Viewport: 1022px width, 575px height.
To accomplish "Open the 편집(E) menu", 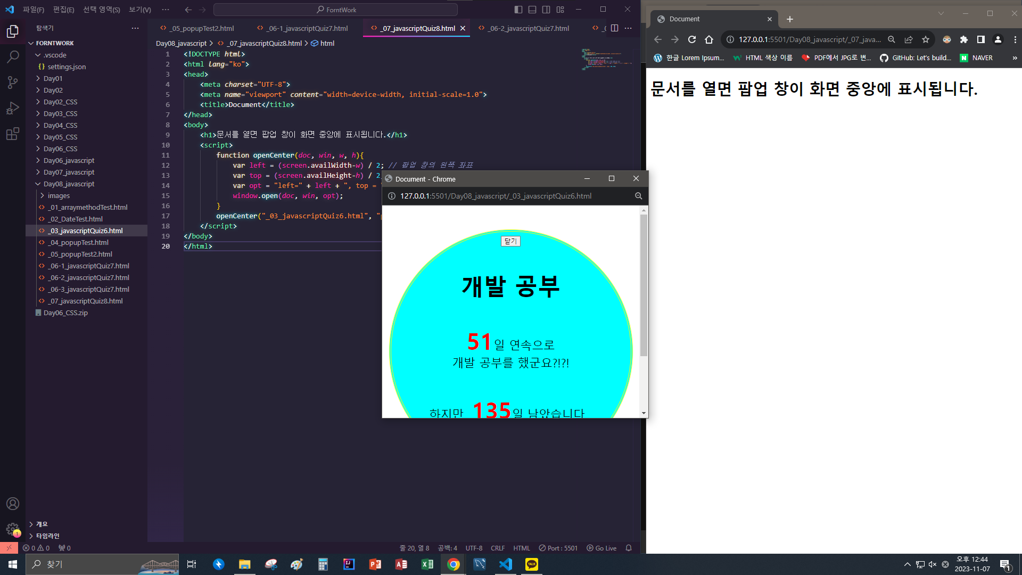I will pyautogui.click(x=63, y=10).
